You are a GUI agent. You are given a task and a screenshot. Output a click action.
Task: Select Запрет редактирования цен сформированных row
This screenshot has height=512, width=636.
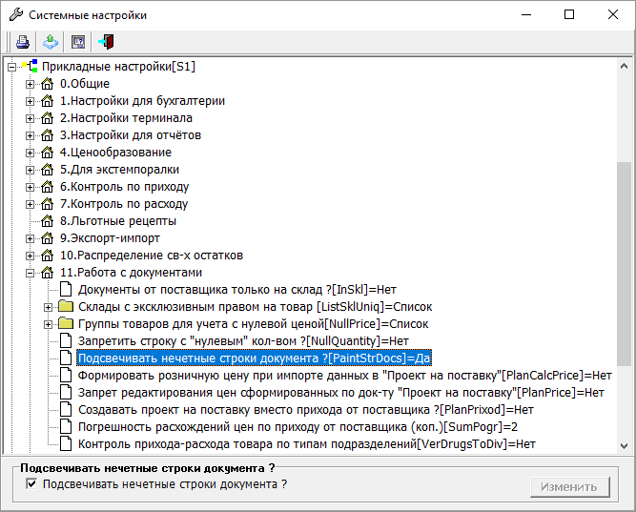(341, 393)
